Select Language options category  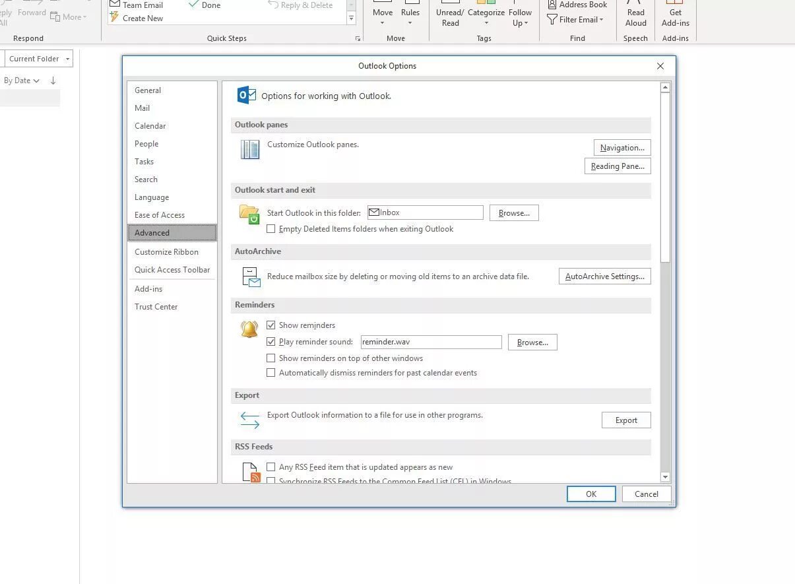[172, 197]
